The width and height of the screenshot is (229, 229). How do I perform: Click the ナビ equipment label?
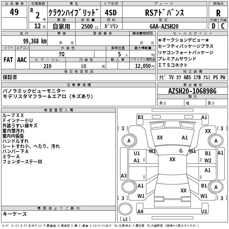162,77
